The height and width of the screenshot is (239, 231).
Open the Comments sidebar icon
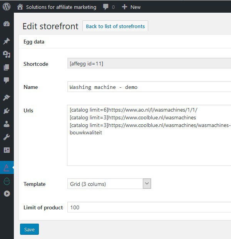pos(7,80)
